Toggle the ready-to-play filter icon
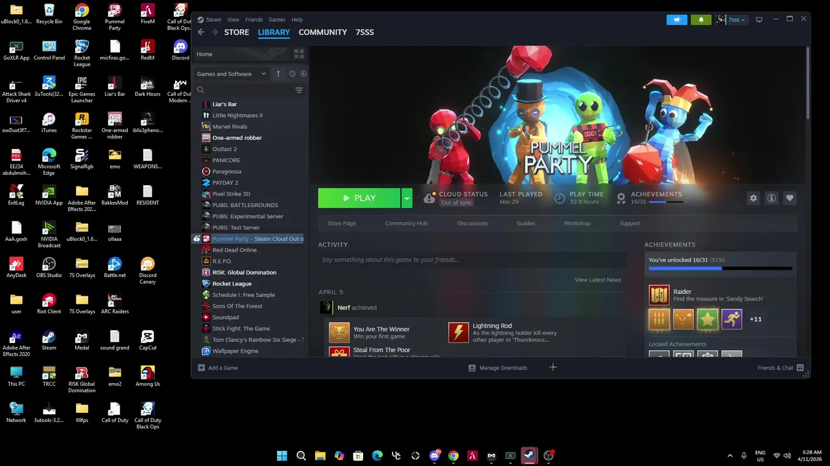The height and width of the screenshot is (466, 830). click(303, 74)
